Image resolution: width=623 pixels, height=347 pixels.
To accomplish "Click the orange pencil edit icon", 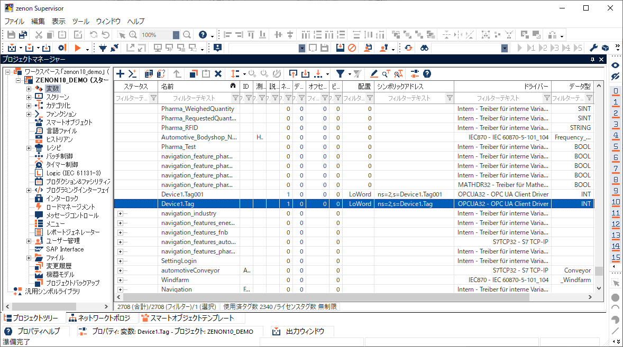I will pos(374,74).
